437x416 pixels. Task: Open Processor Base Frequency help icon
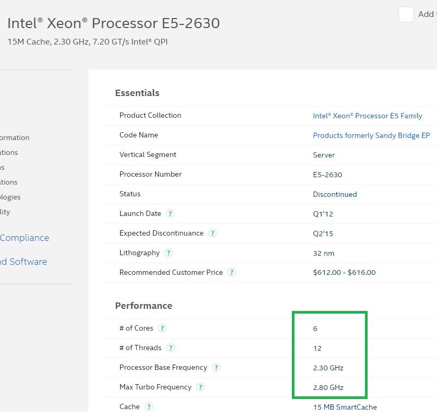click(x=216, y=368)
